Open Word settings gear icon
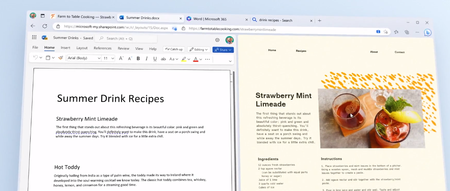 (x=217, y=40)
